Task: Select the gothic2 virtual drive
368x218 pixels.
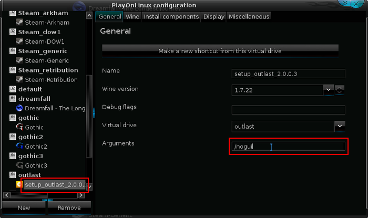Action: 30,137
